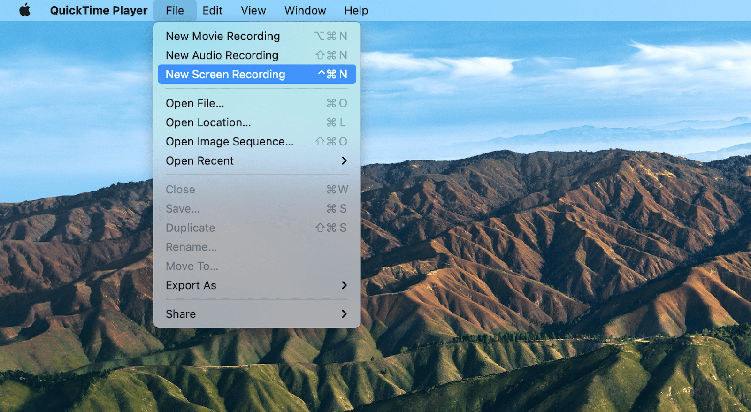Close the open File menu
The width and height of the screenshot is (751, 412).
tap(175, 10)
